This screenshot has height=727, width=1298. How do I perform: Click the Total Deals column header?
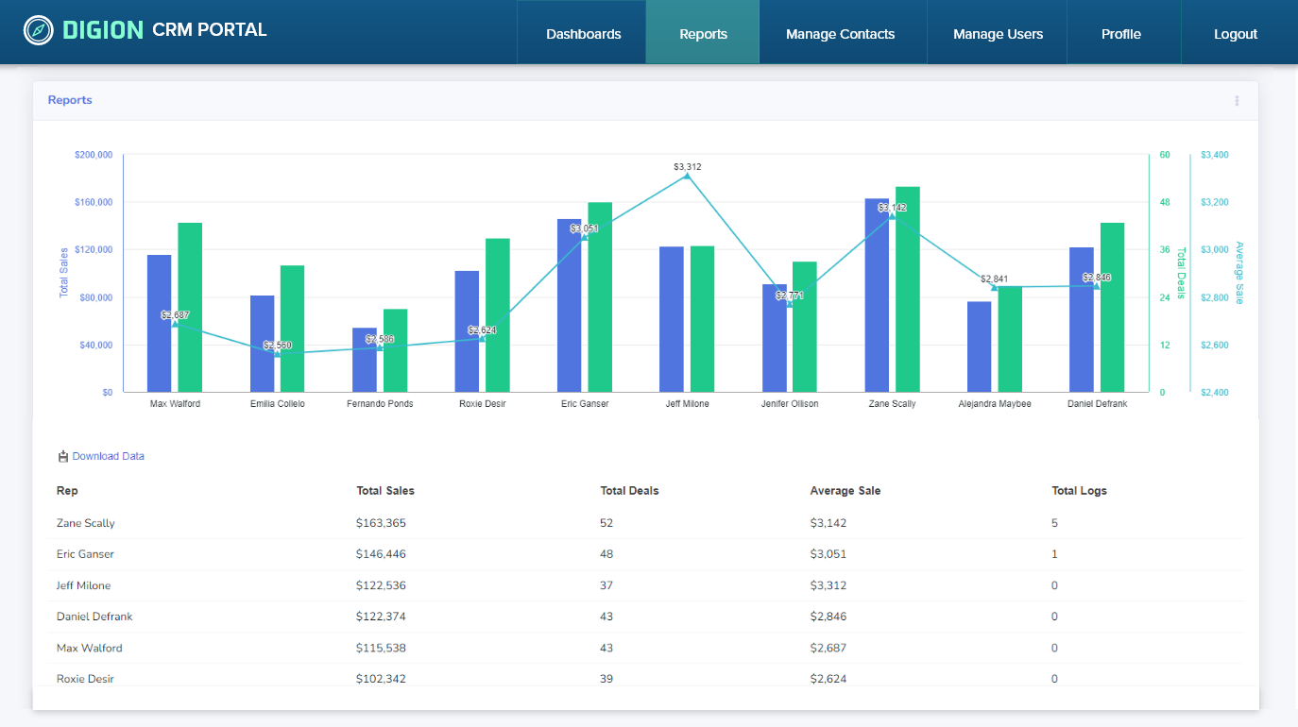629,490
